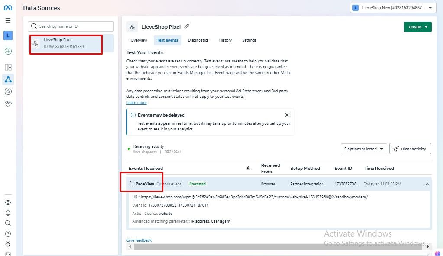This screenshot has width=443, height=256.
Task: Open the Settings tab
Action: pos(249,40)
